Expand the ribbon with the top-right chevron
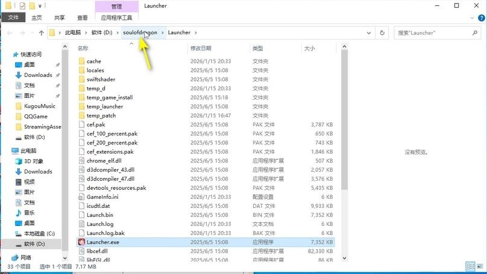 click(471, 18)
